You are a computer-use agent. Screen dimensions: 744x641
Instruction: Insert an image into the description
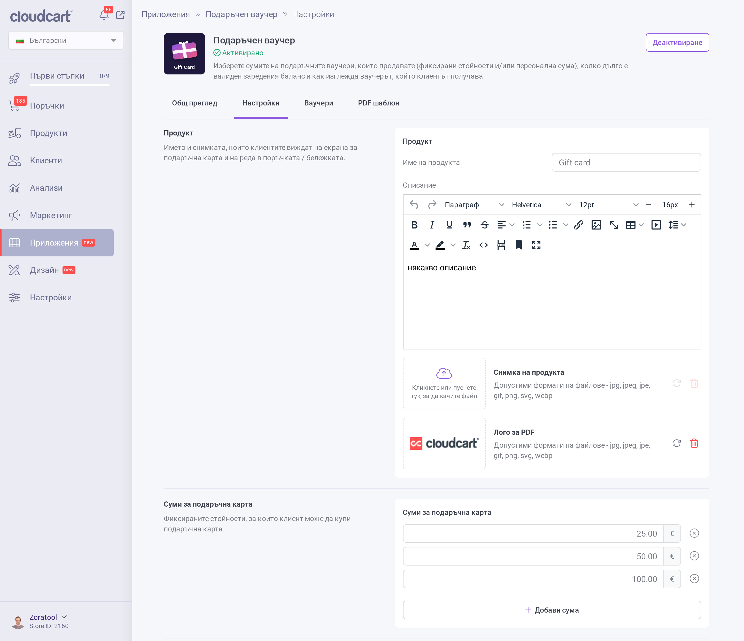pyautogui.click(x=596, y=225)
